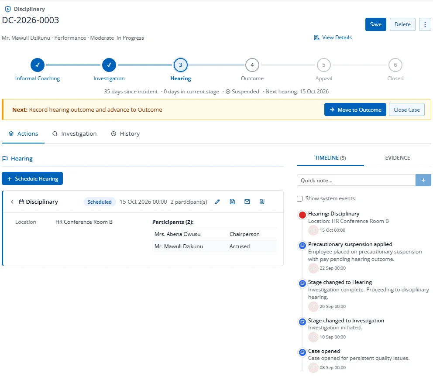The width and height of the screenshot is (433, 383).
Task: Click the calendar icon beside Disciplinary hearing
Action: coord(21,202)
